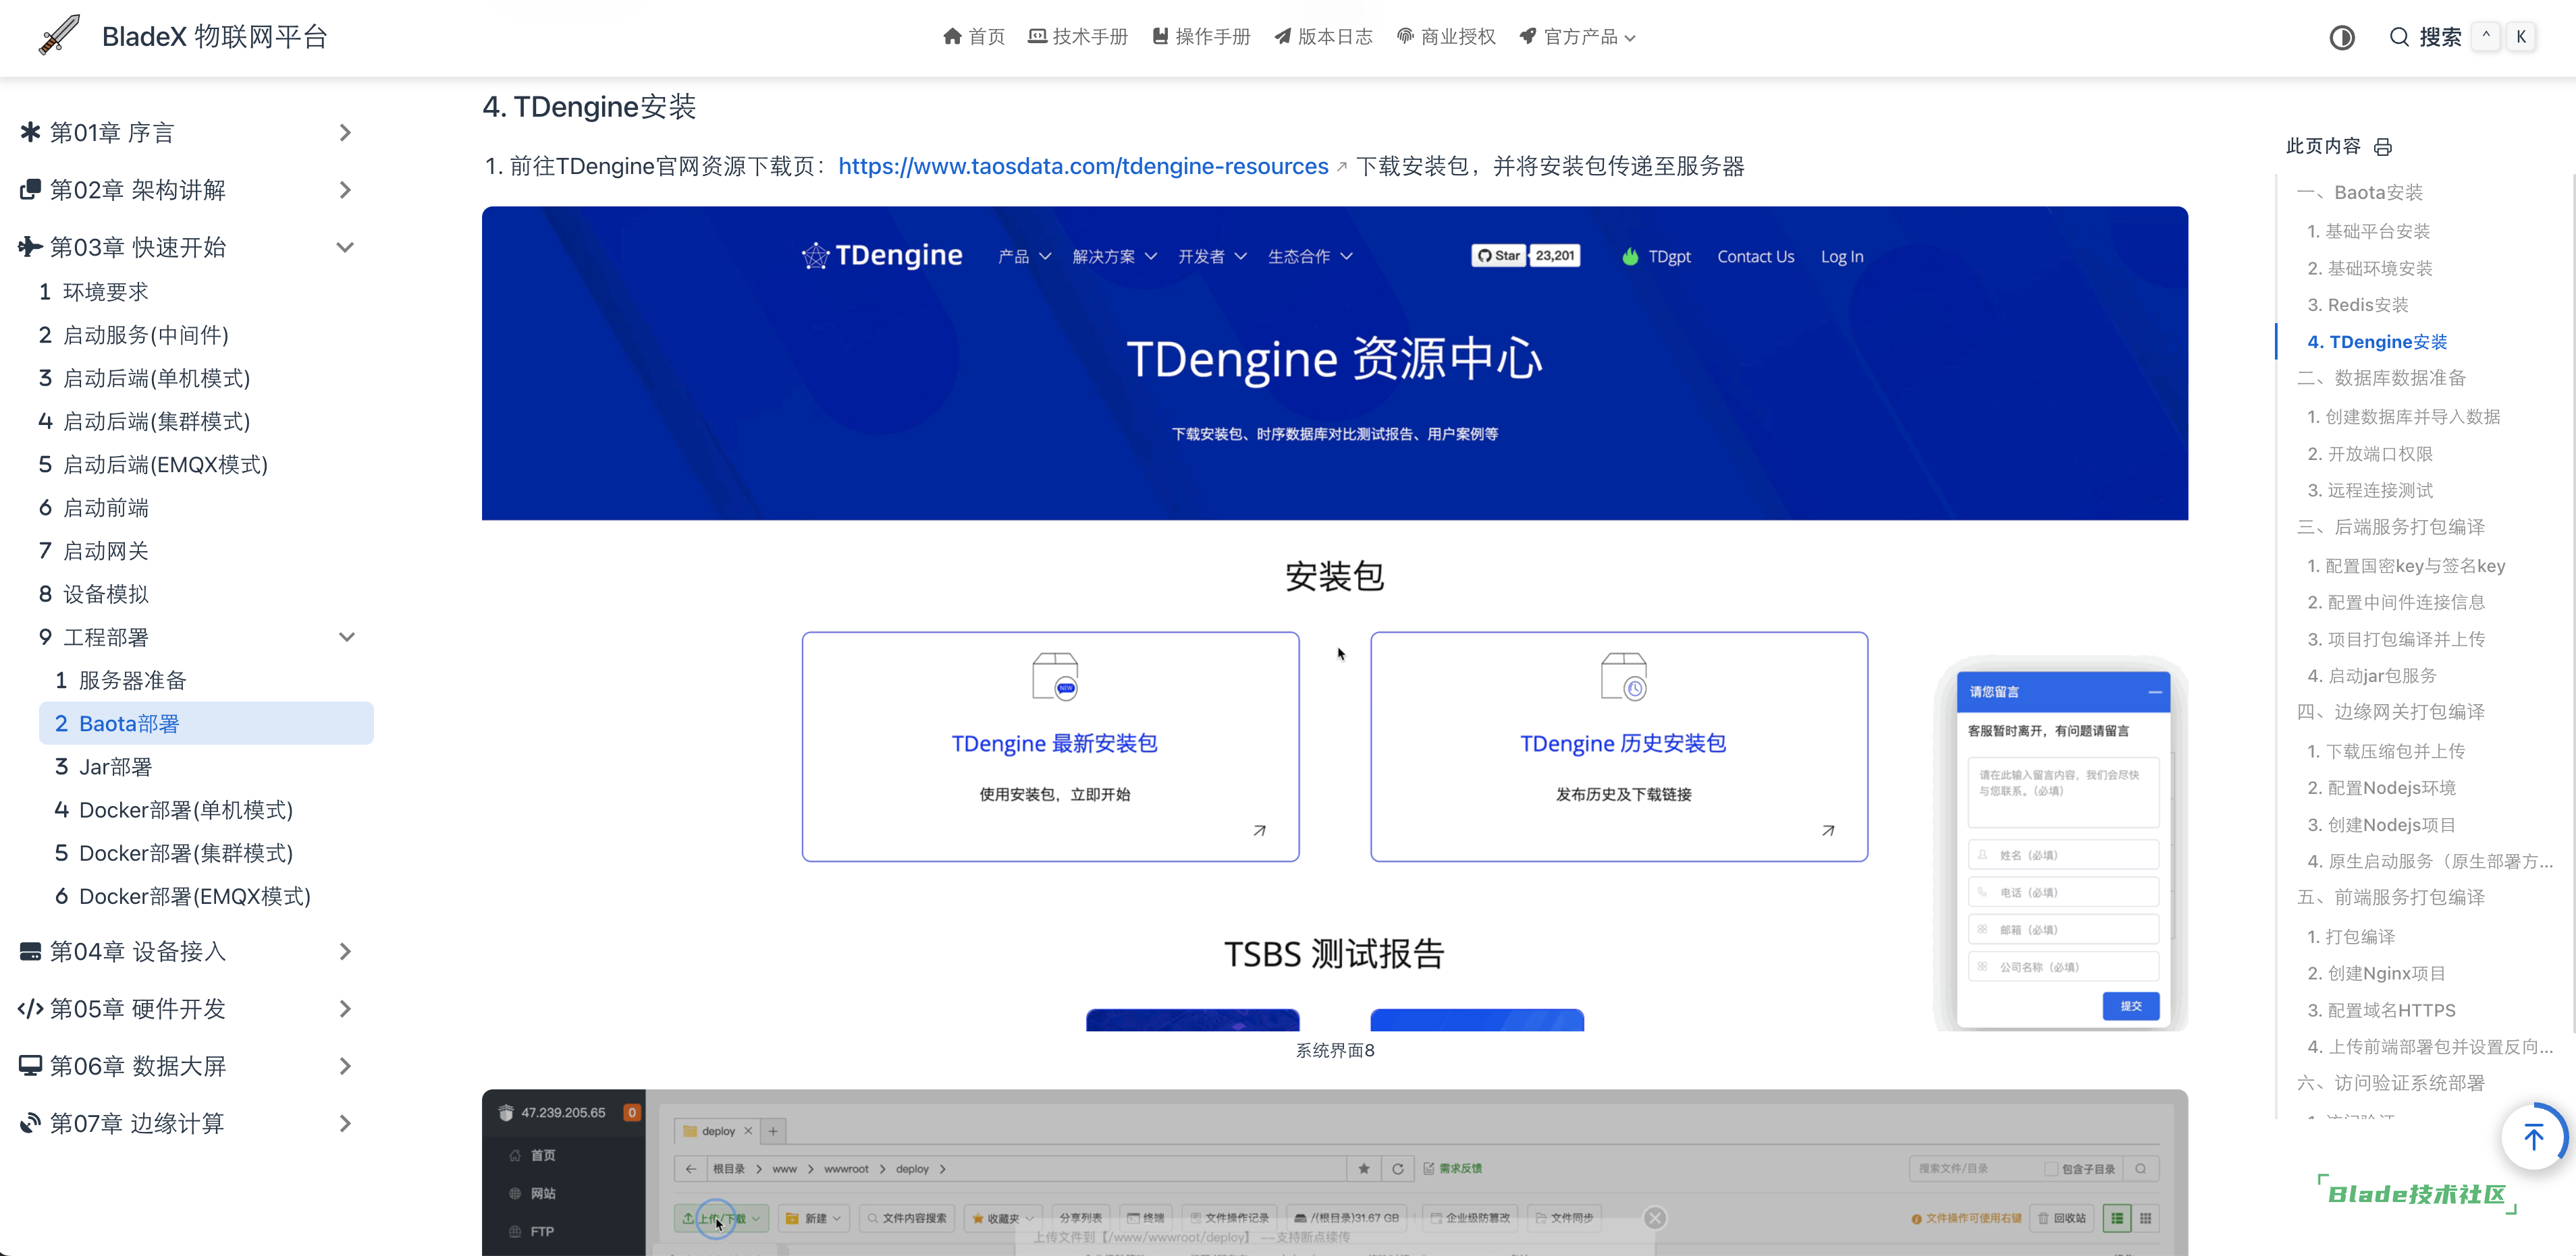This screenshot has width=2576, height=1256.
Task: Toggle dark mode theme icon
Action: pos(2342,38)
